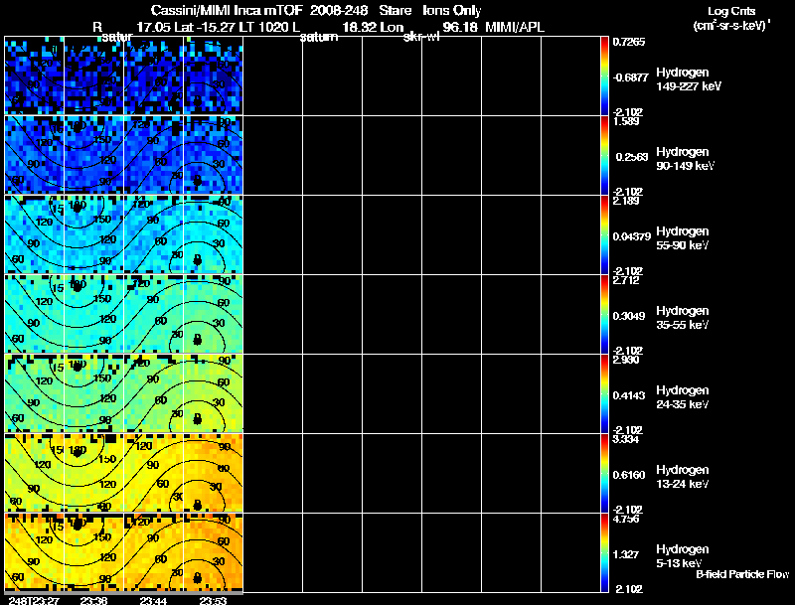
Task: Select the 13-24 keV image at 23:36
Action: coord(93,473)
